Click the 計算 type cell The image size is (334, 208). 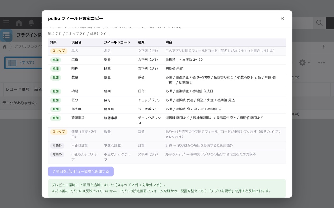[x=141, y=145]
